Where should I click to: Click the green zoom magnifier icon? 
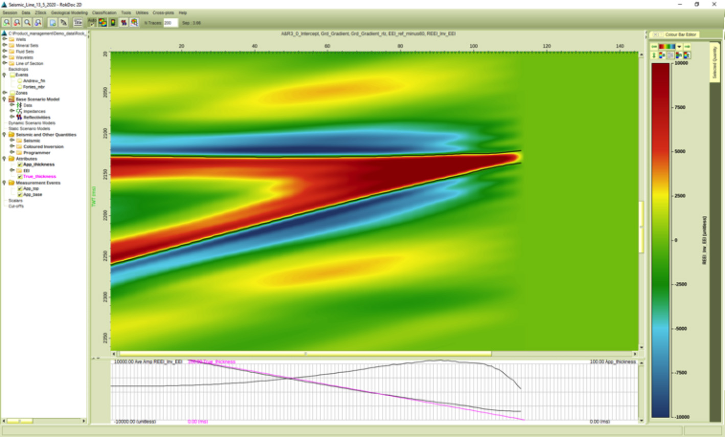[7, 22]
